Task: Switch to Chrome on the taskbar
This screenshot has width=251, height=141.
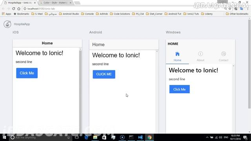Action: (149, 137)
